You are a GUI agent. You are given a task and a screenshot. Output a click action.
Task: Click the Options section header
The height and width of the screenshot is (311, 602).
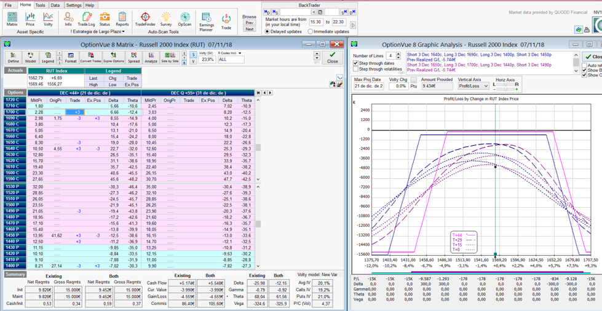point(15,93)
